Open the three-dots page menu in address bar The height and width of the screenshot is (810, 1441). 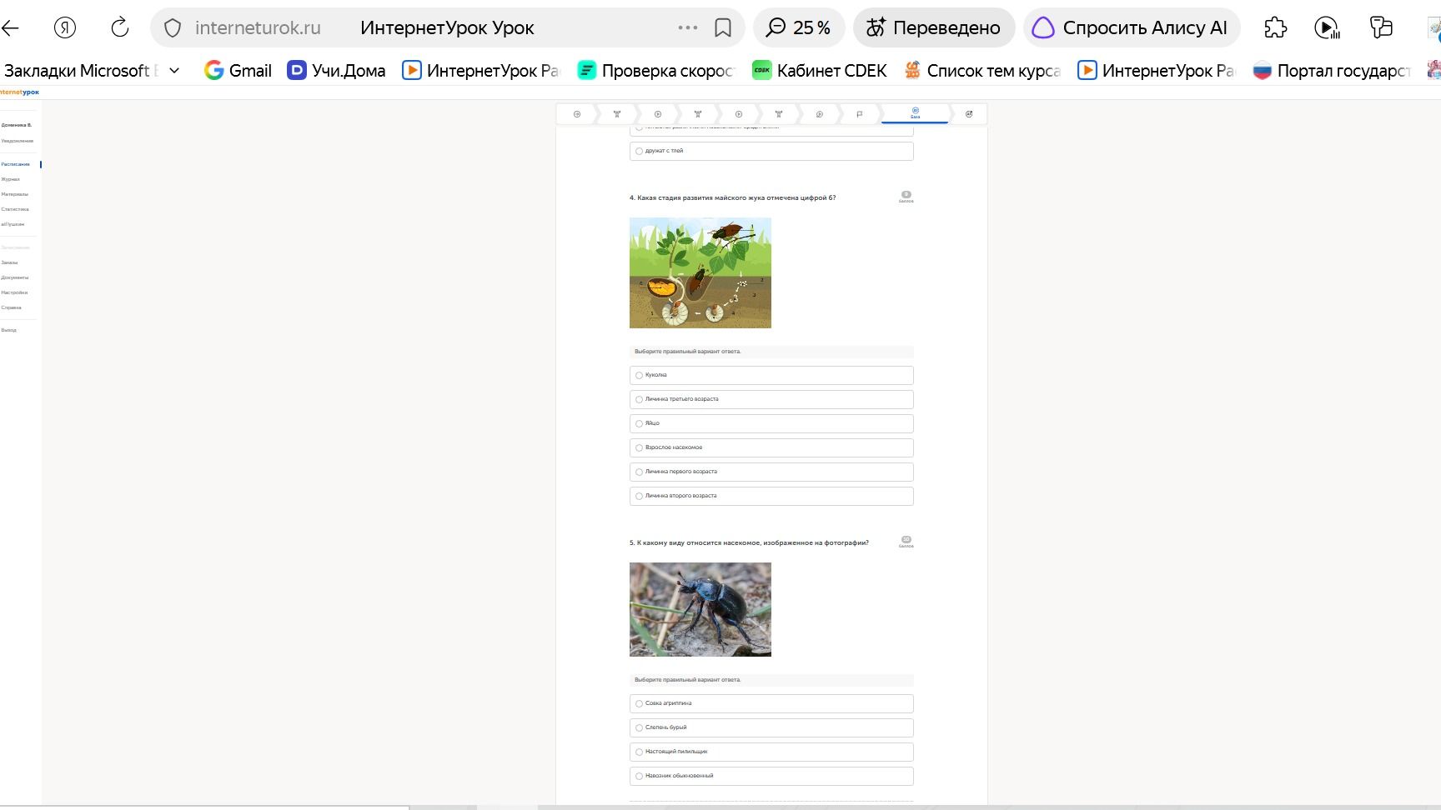point(688,27)
